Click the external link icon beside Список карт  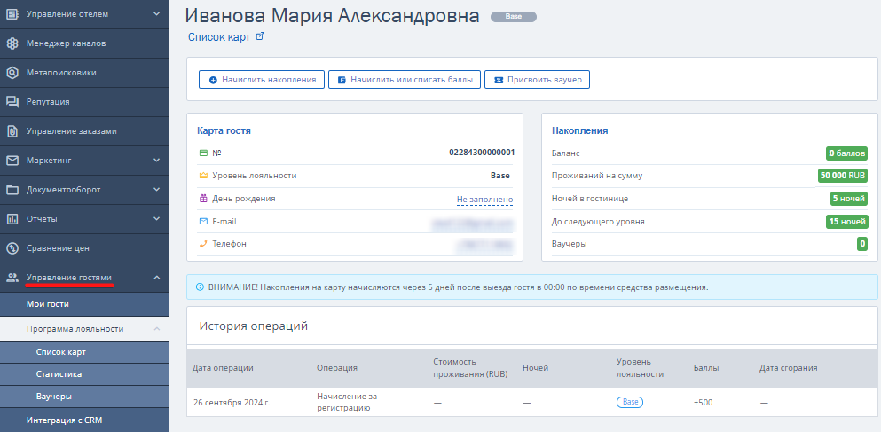(260, 37)
